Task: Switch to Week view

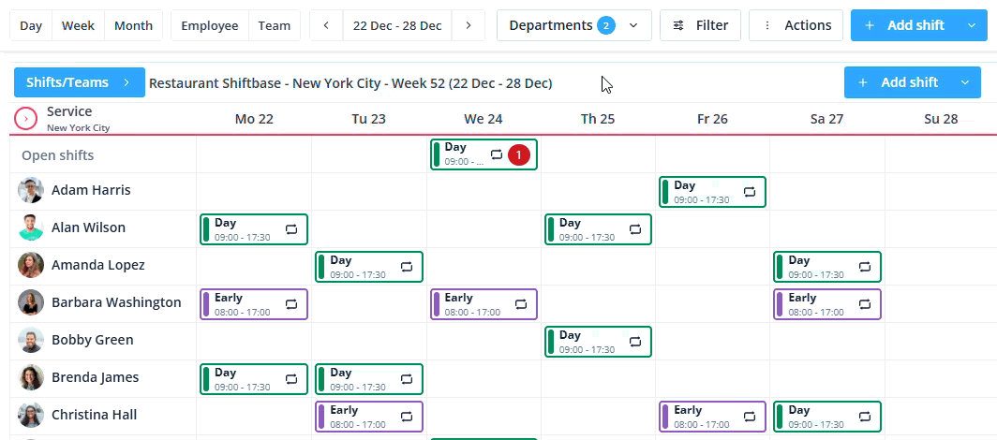Action: coord(78,25)
